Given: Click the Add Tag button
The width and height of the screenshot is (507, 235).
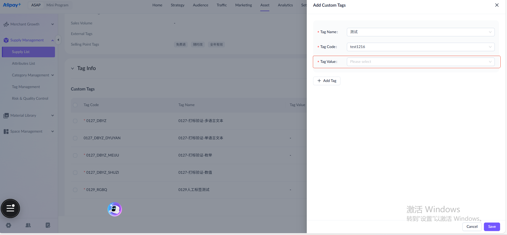Looking at the screenshot, I should coord(327,81).
